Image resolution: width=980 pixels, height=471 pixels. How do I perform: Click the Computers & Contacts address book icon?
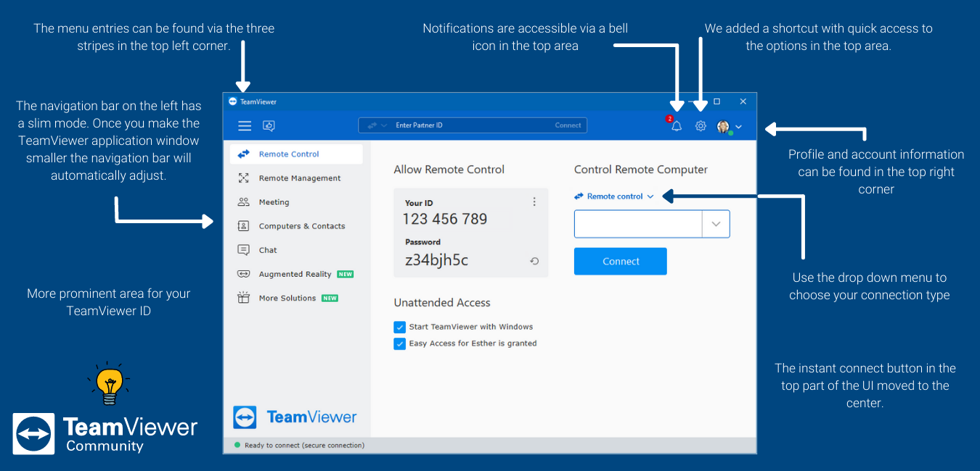coord(244,226)
